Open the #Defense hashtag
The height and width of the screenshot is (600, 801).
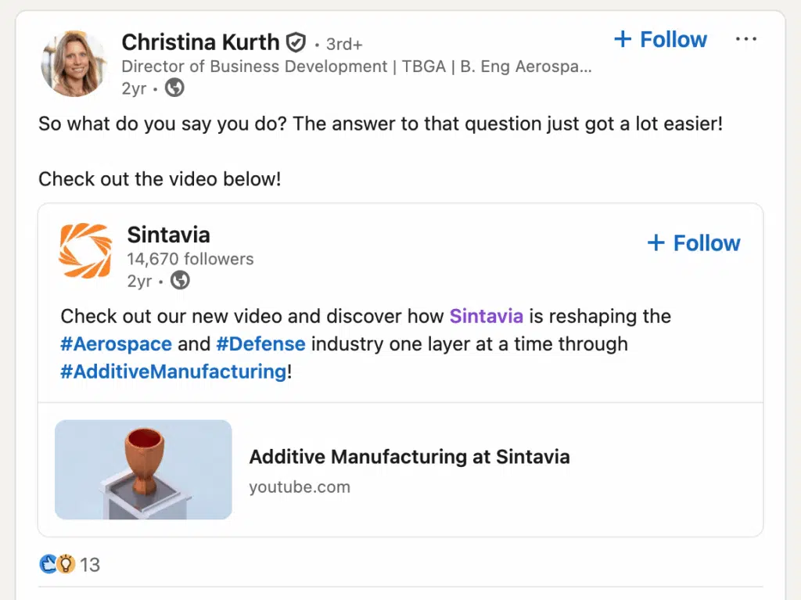[260, 343]
